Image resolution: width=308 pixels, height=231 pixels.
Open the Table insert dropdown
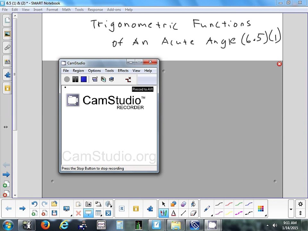(98, 213)
